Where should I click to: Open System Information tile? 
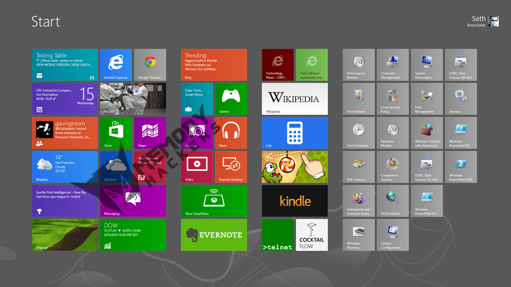[427, 65]
